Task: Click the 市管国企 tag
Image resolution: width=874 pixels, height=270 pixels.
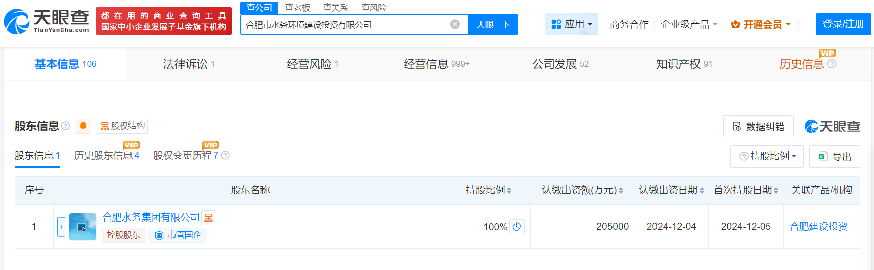Action: click(x=178, y=235)
